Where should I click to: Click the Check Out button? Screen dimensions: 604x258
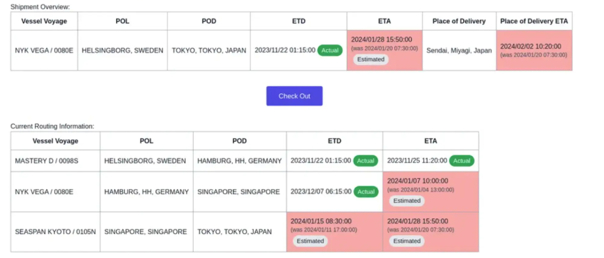click(294, 96)
